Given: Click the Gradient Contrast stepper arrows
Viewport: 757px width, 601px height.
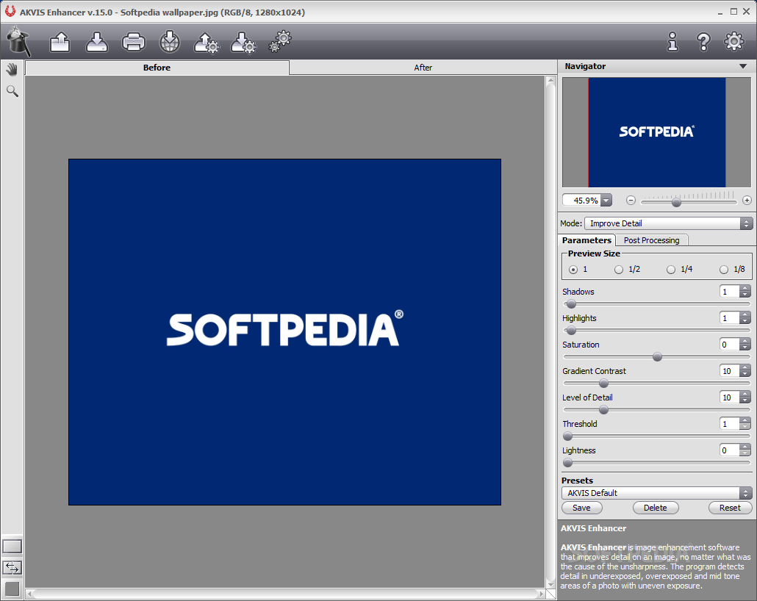Looking at the screenshot, I should pyautogui.click(x=745, y=371).
